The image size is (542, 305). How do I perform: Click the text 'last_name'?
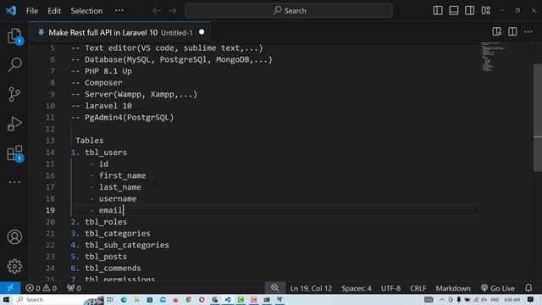coord(120,187)
